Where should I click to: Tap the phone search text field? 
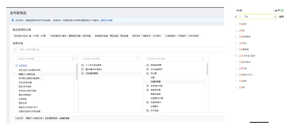coord(258,17)
